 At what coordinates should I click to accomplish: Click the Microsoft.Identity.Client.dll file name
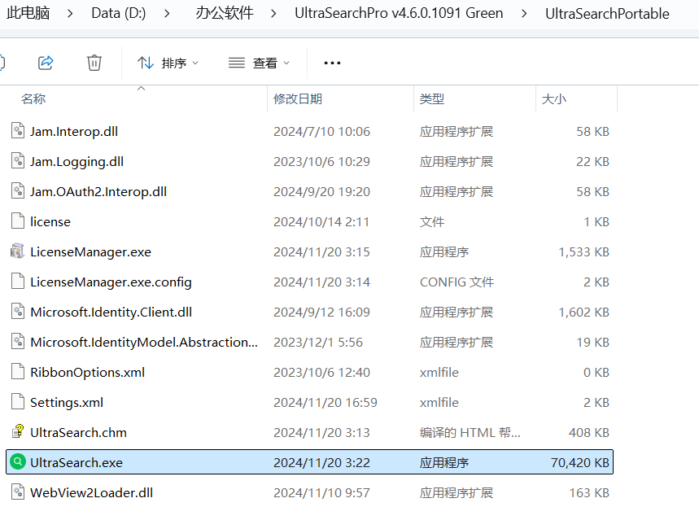111,313
